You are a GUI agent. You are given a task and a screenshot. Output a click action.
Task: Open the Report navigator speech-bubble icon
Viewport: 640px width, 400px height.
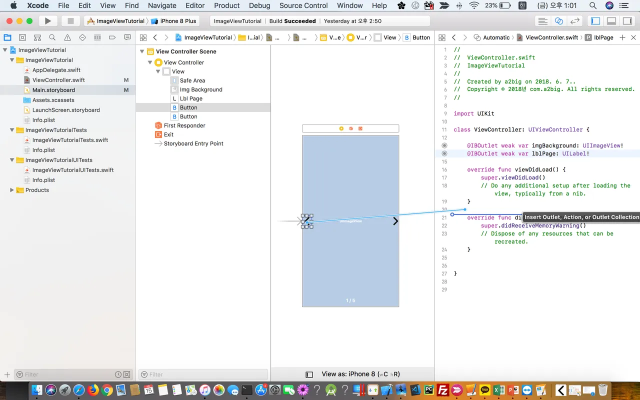(x=127, y=37)
